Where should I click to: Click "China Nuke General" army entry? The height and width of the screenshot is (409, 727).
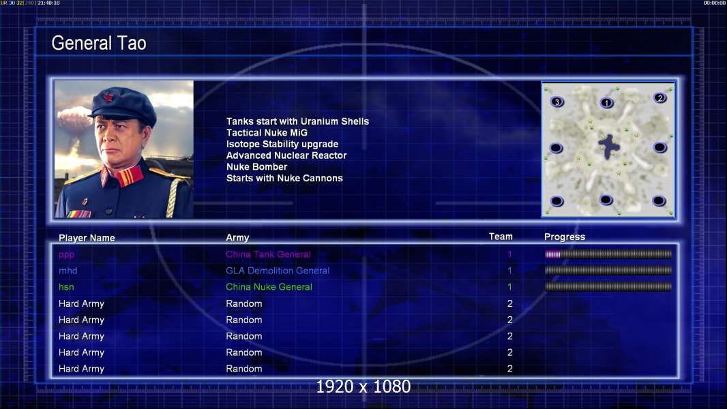pyautogui.click(x=269, y=287)
